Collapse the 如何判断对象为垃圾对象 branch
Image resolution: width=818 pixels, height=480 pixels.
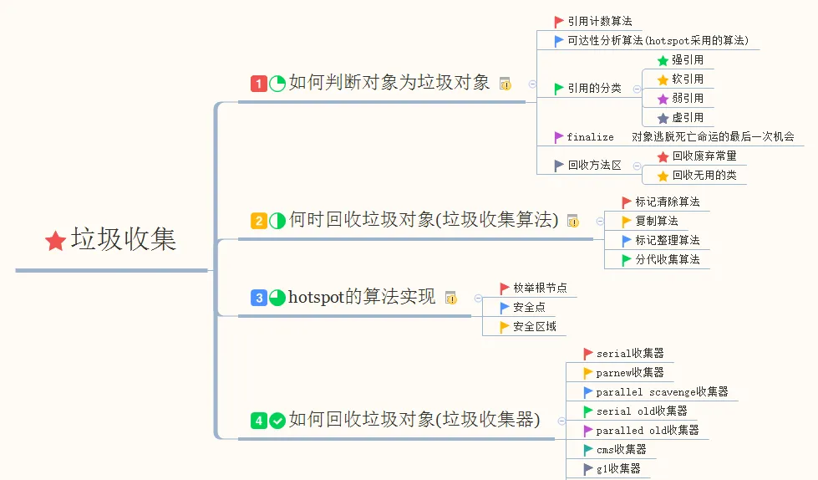[x=532, y=84]
